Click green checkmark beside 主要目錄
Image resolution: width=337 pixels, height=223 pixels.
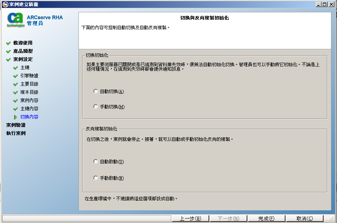point(15,84)
